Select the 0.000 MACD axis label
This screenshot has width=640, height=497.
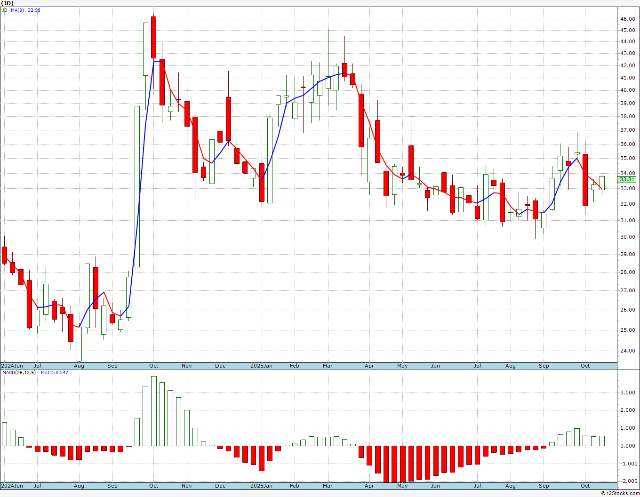[x=628, y=446]
